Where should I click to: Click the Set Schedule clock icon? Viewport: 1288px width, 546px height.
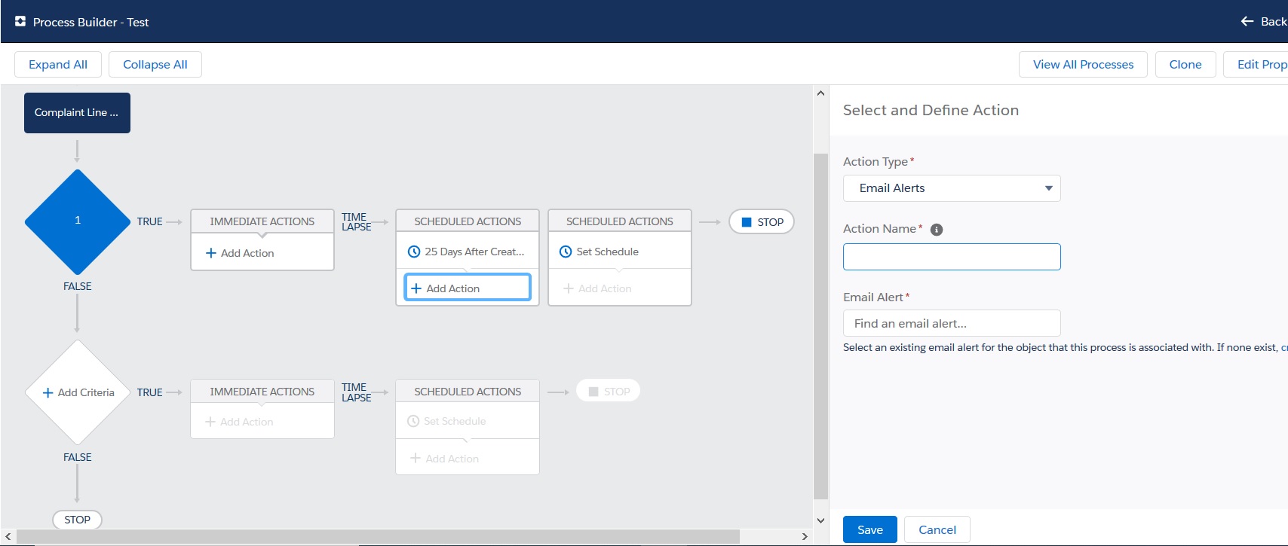point(566,252)
